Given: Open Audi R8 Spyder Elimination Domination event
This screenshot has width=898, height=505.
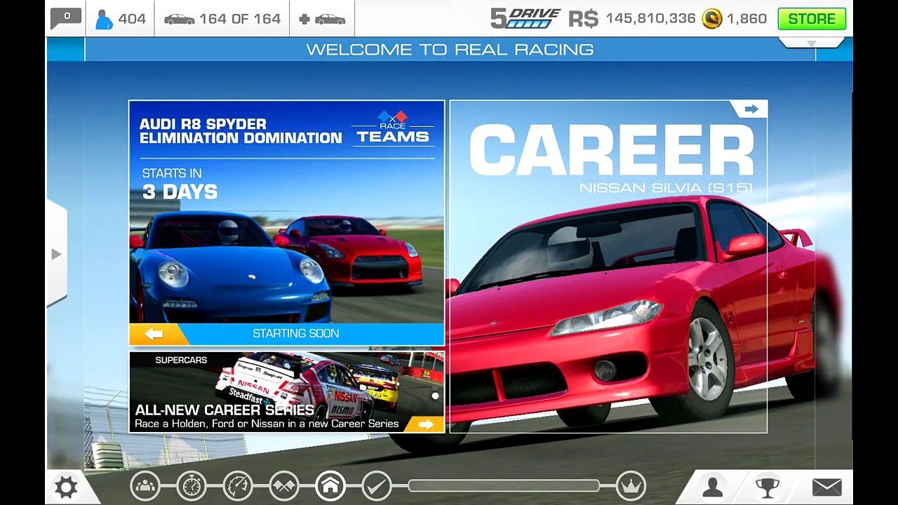Looking at the screenshot, I should (286, 223).
